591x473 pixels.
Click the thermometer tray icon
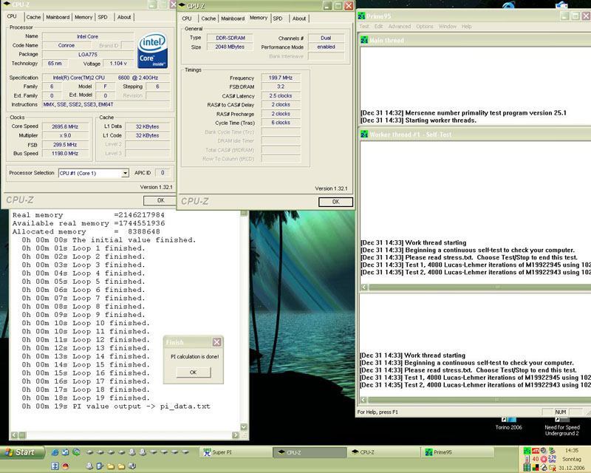point(527,459)
